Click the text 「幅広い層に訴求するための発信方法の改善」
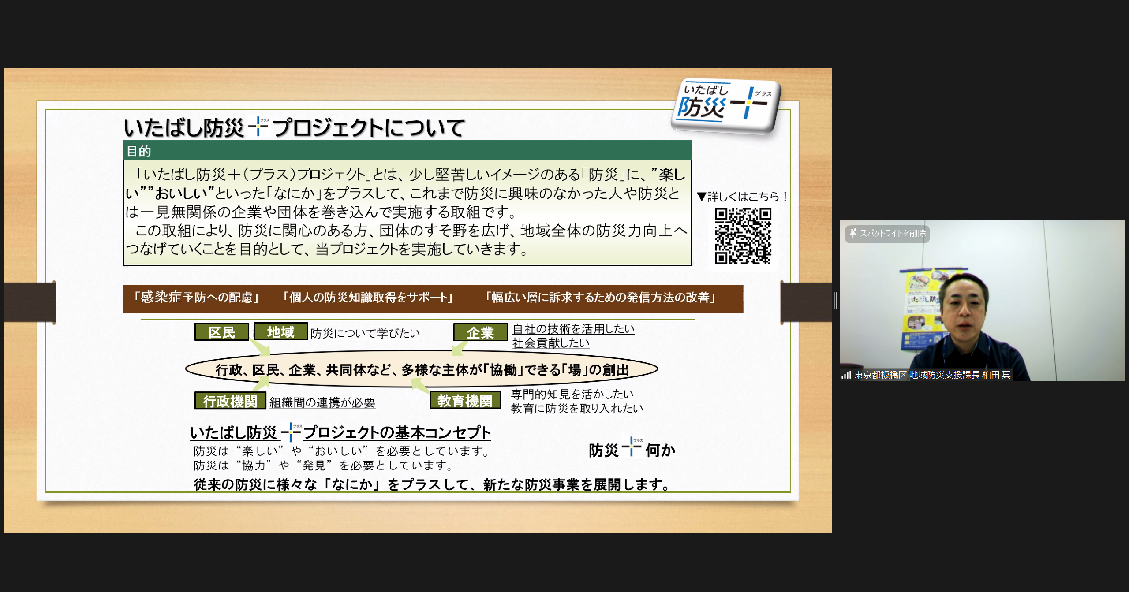The width and height of the screenshot is (1129, 592). pyautogui.click(x=600, y=298)
